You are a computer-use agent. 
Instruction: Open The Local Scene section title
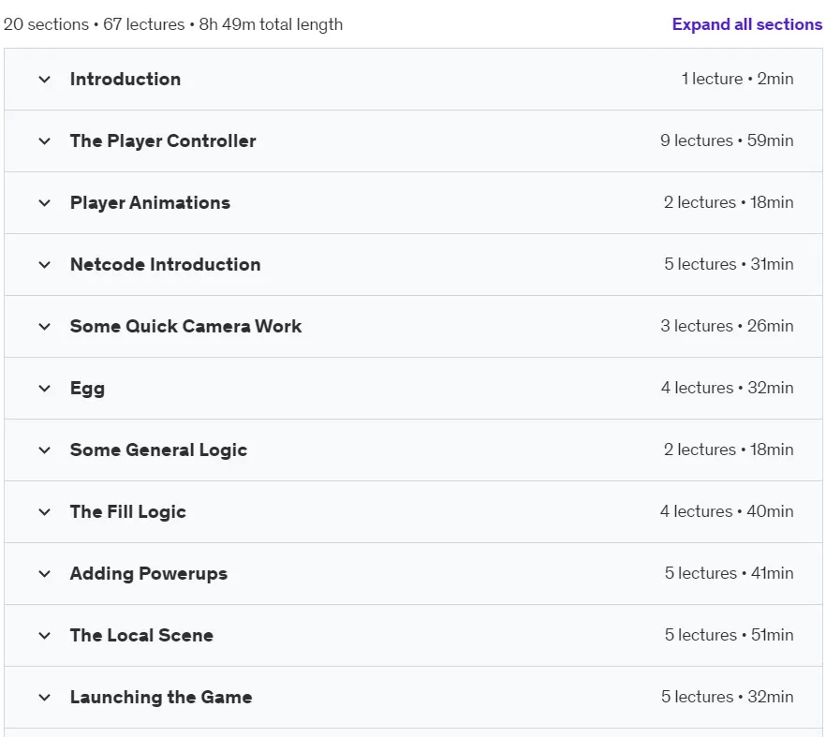click(141, 635)
